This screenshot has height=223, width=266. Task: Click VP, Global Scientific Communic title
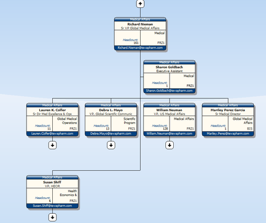[x=111, y=114]
